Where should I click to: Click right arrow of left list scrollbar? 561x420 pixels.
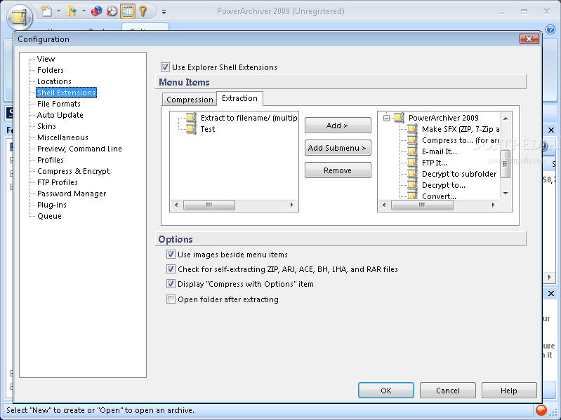292,205
